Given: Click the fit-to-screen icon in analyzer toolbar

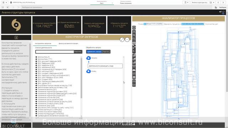Looking at the screenshot, I should (134, 32).
